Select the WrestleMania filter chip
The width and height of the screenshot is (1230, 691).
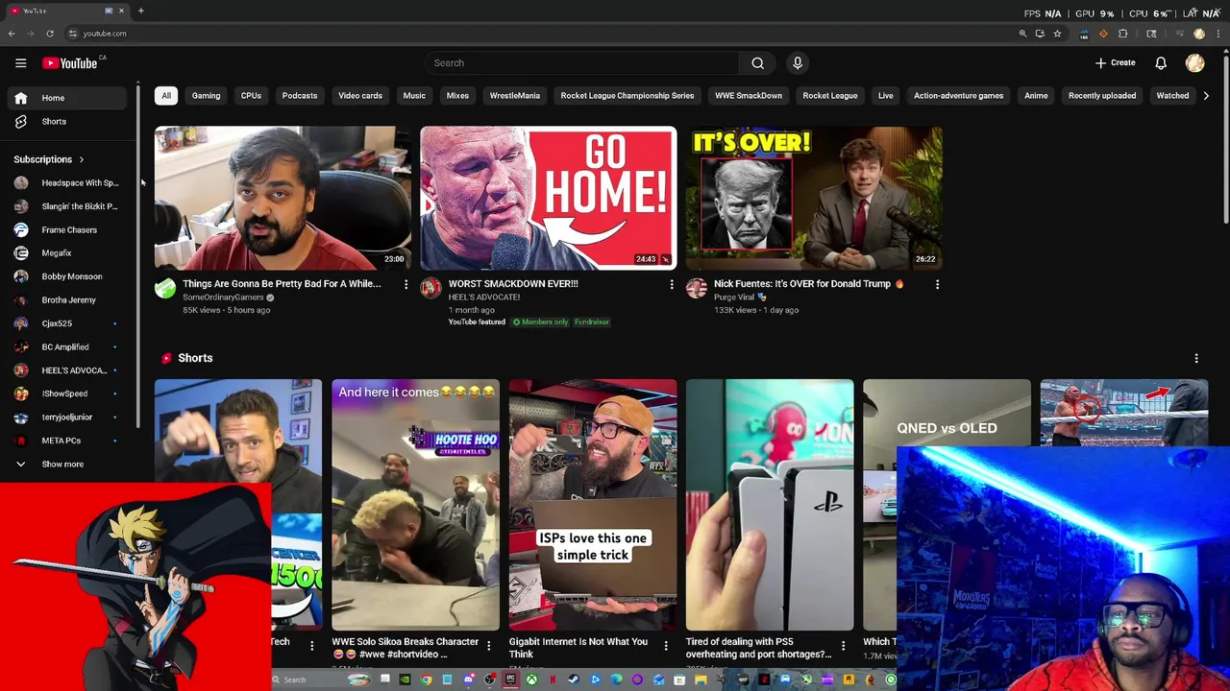(515, 95)
